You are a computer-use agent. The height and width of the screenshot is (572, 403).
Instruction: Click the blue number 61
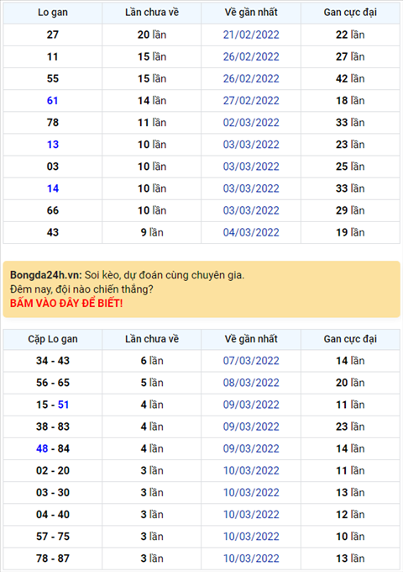(52, 101)
